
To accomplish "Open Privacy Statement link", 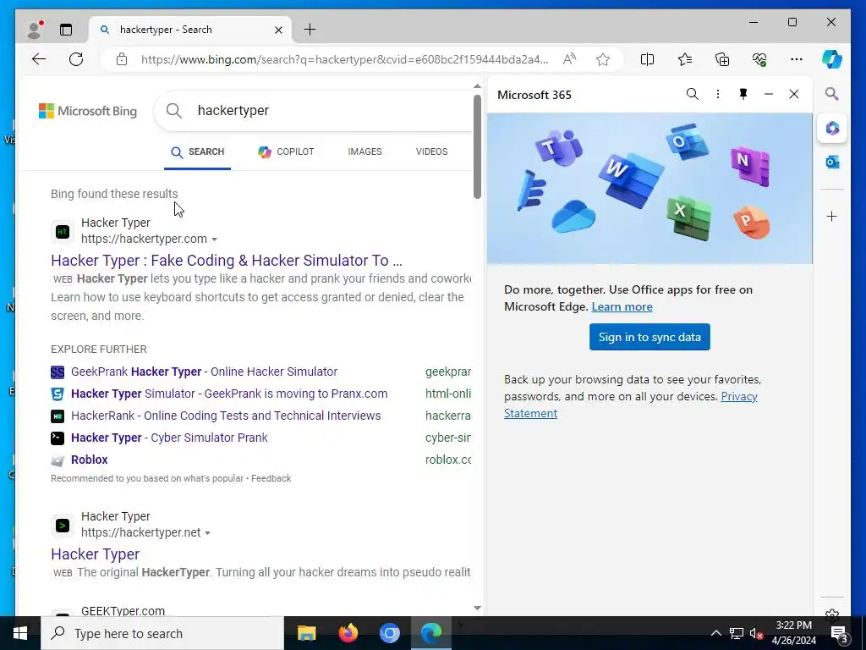I will tap(631, 405).
